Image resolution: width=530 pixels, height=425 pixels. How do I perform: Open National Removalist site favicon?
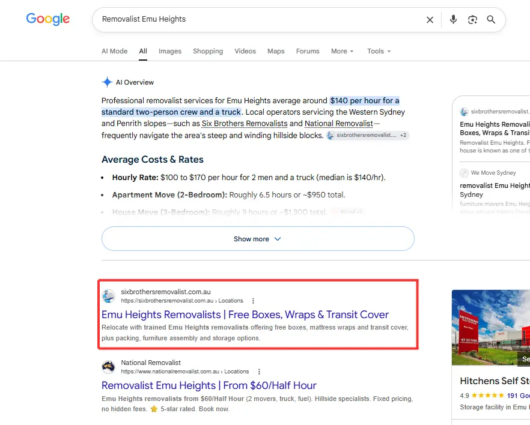[x=109, y=367]
